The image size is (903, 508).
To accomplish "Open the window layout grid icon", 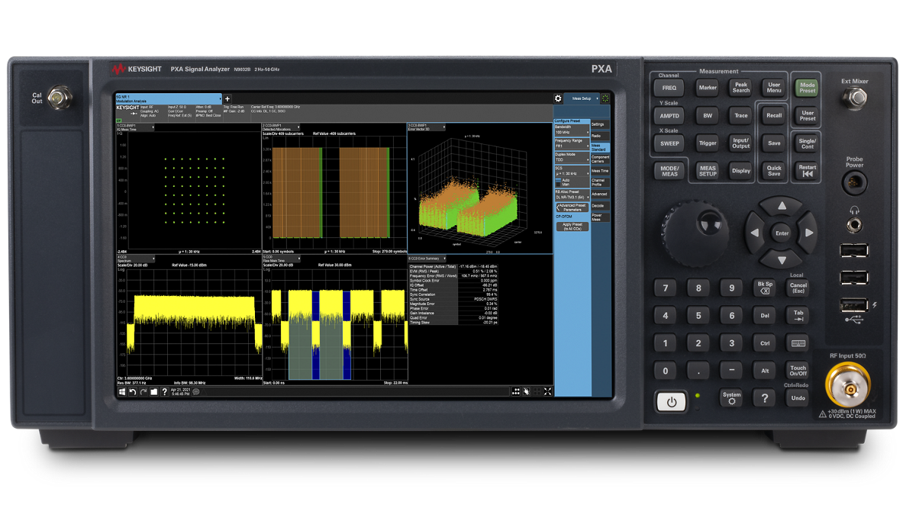I will coord(515,391).
